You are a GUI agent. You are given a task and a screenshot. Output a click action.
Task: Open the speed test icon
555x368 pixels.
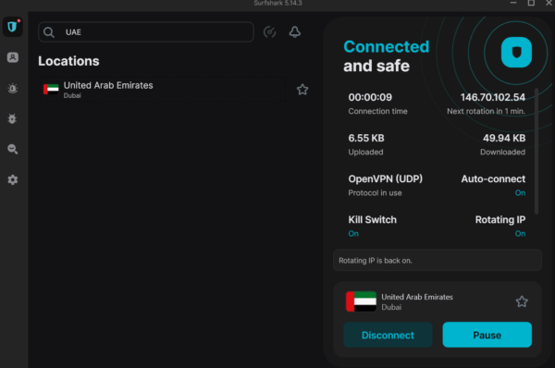270,32
